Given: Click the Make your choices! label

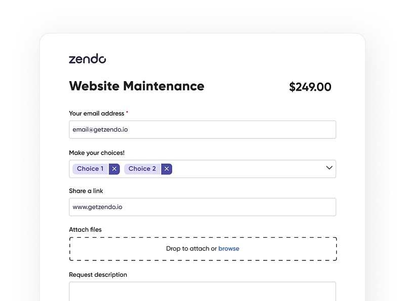Looking at the screenshot, I should (x=97, y=153).
